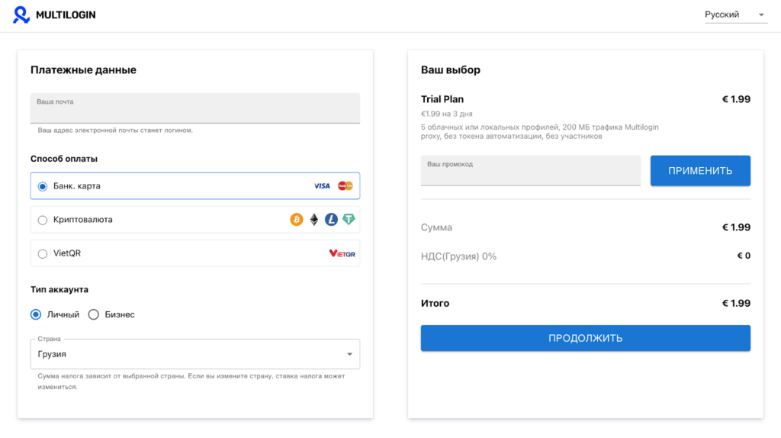Click the Multilogin logo icon
The height and width of the screenshot is (438, 781).
[x=21, y=14]
